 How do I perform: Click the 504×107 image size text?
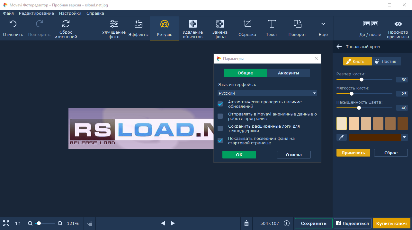270,223
